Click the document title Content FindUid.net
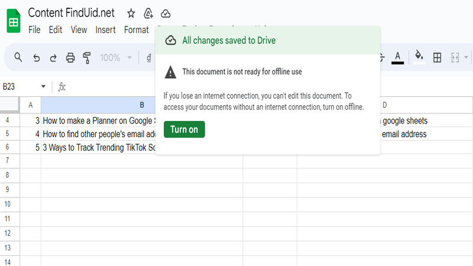 tap(71, 13)
